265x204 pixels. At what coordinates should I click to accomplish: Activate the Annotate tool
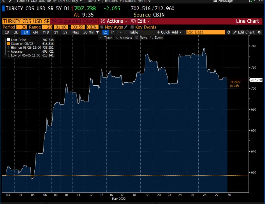124,37
